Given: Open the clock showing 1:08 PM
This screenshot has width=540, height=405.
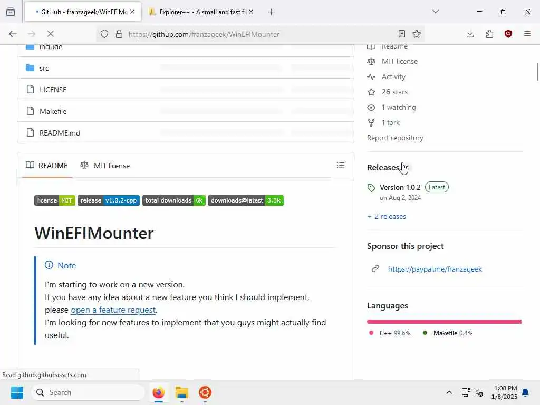Looking at the screenshot, I should tap(504, 392).
